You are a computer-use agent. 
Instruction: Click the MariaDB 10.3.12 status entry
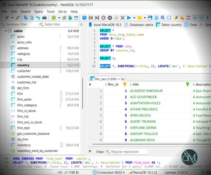[x=143, y=172]
